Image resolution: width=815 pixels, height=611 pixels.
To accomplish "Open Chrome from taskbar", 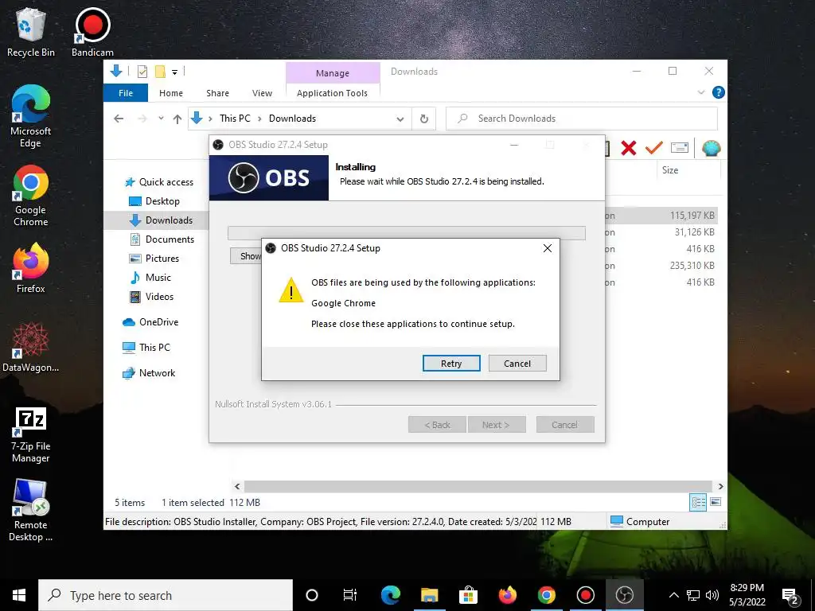I will click(x=546, y=595).
